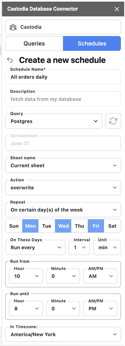The width and height of the screenshot is (125, 346).
Task: Change the Unit dropdown showing min
Action: click(107, 247)
